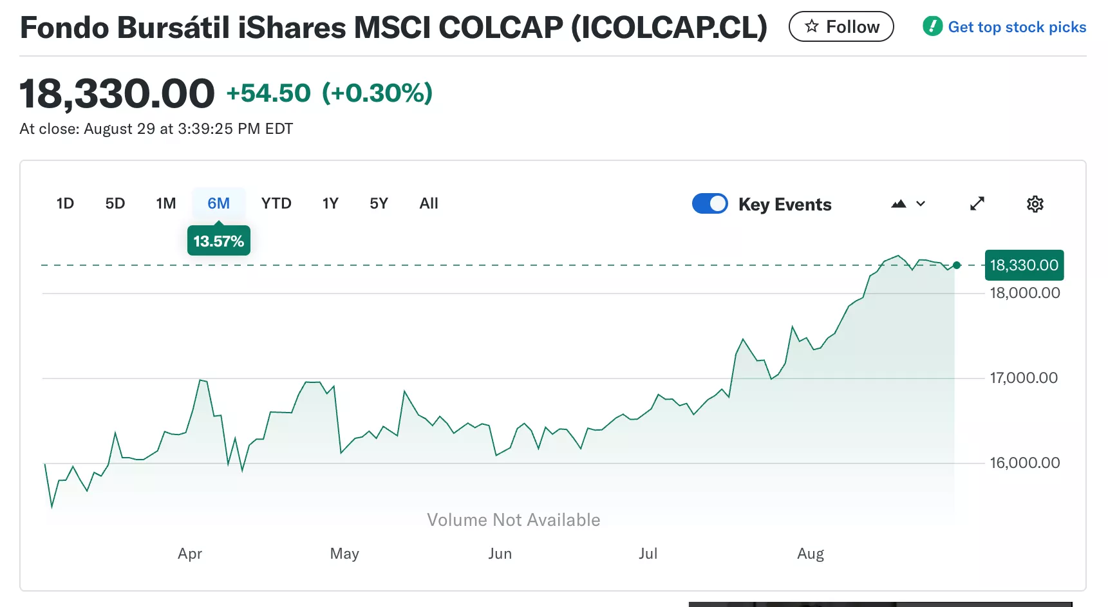This screenshot has height=607, width=1108.
Task: Open the chart type dropdown
Action: click(x=908, y=204)
